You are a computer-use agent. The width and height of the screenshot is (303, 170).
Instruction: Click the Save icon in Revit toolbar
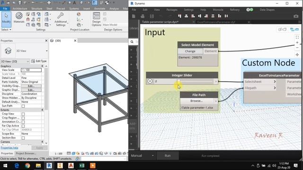[20, 3]
